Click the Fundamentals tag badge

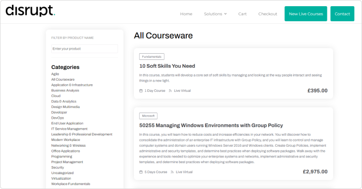(152, 57)
